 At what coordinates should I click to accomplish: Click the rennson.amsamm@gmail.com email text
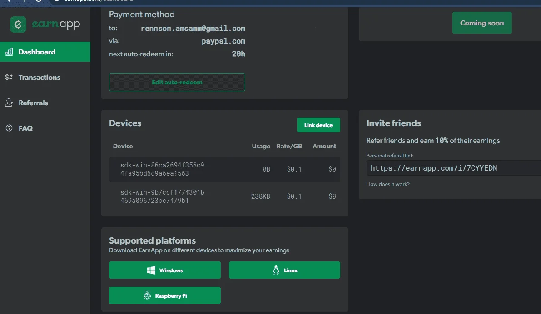pyautogui.click(x=193, y=28)
